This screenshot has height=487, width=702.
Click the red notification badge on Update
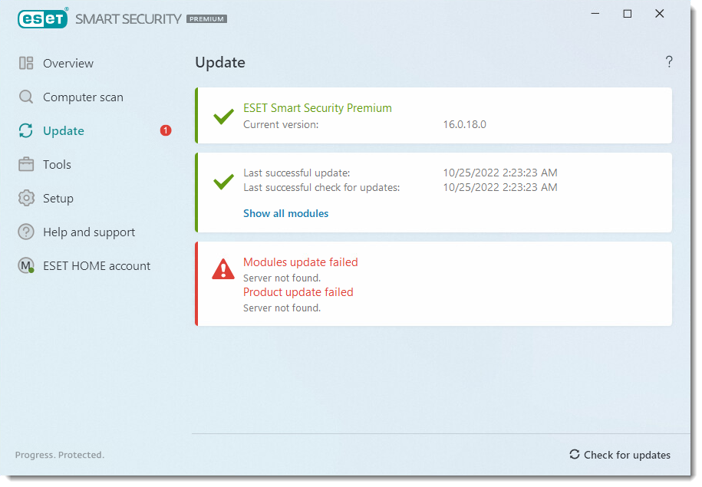coord(165,130)
